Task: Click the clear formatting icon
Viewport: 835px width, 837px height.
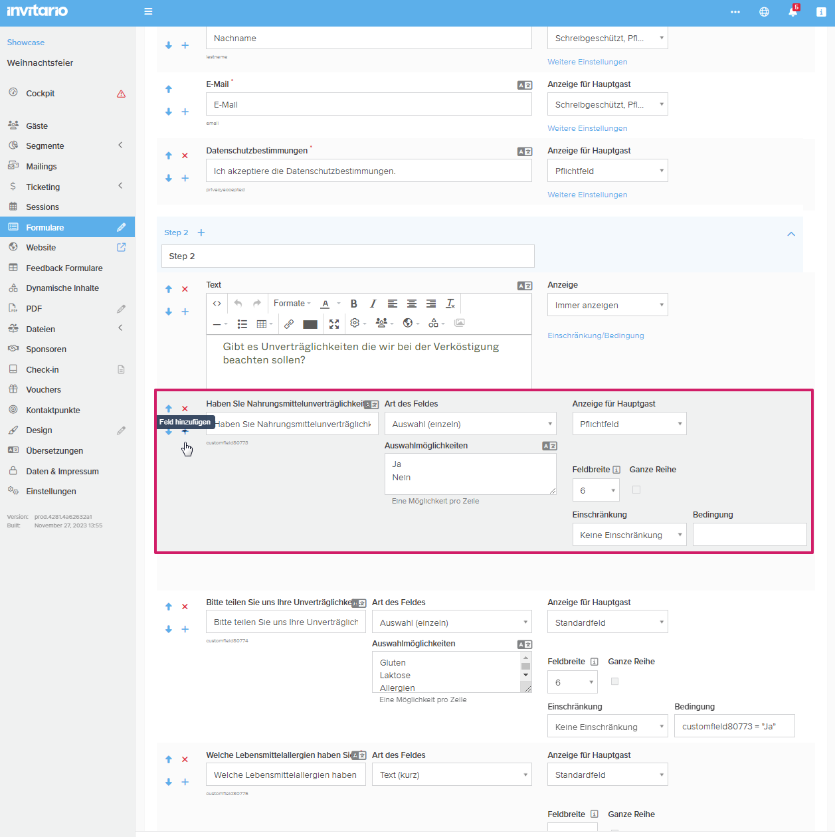Action: 450,304
